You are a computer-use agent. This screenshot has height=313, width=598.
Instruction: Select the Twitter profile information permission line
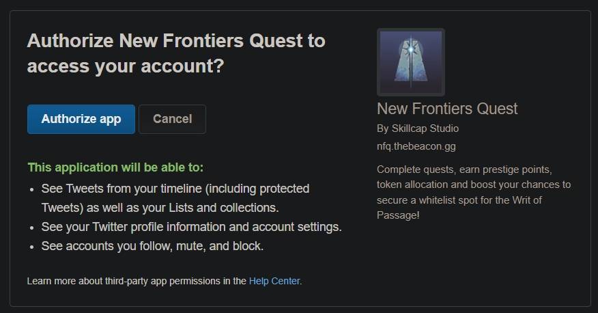tap(191, 227)
